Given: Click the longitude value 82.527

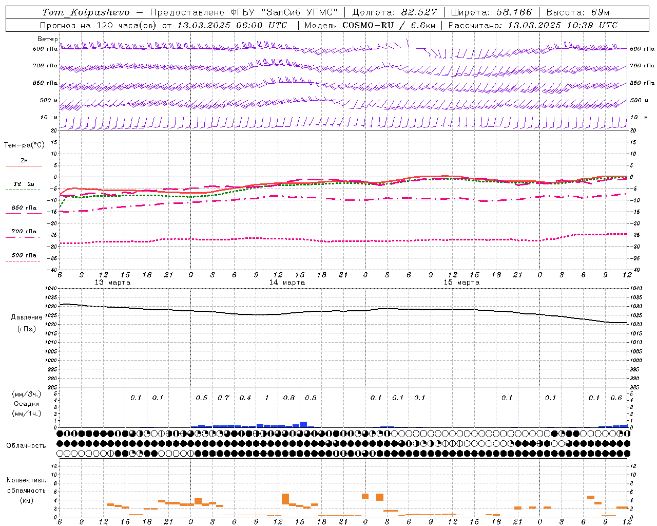Looking at the screenshot, I should [x=419, y=12].
